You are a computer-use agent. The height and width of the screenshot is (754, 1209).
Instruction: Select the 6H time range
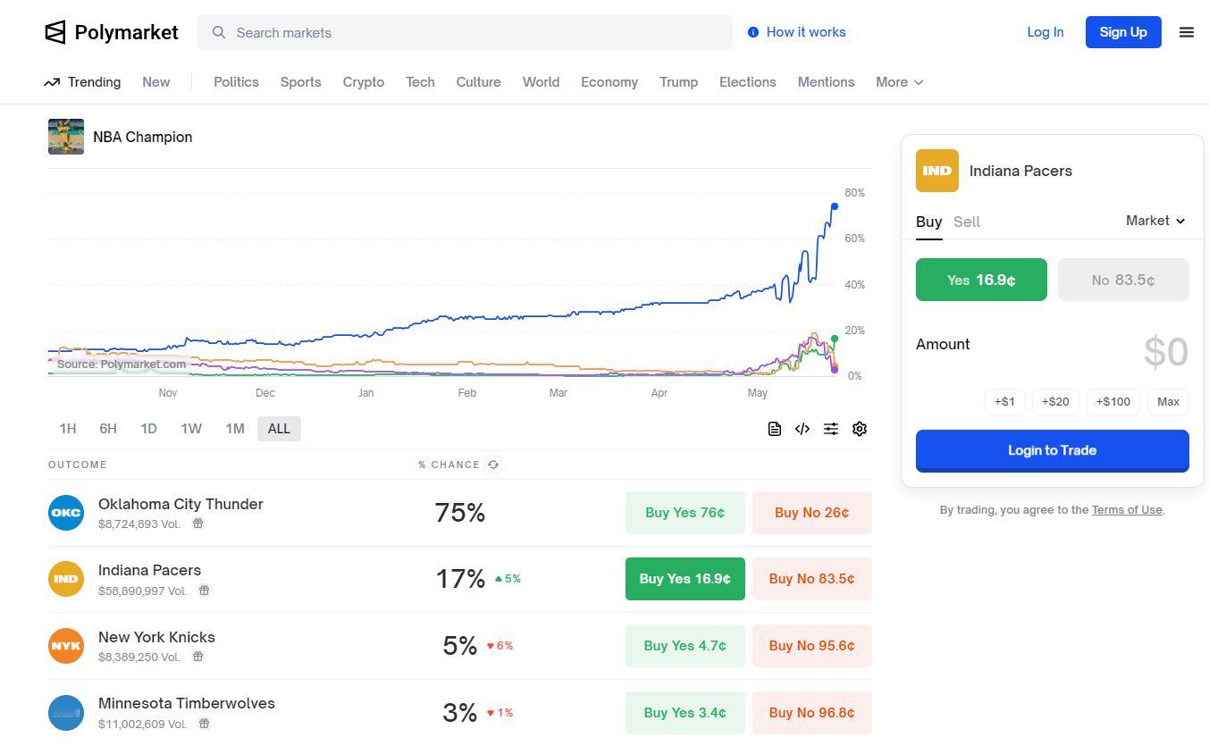point(108,429)
